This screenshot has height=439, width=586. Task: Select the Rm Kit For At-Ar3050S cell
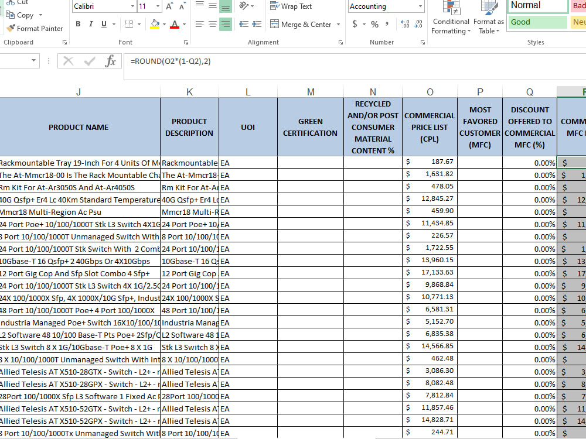click(80, 187)
